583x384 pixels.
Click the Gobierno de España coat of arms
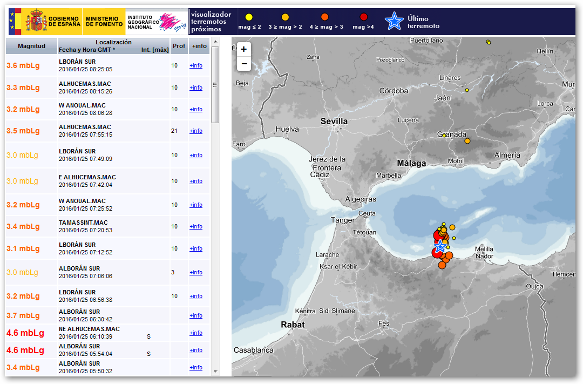37,22
